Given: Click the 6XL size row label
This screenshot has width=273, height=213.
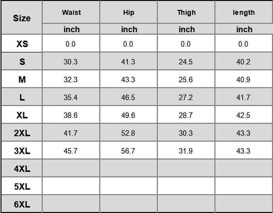Looking at the screenshot, I should pos(22,204).
